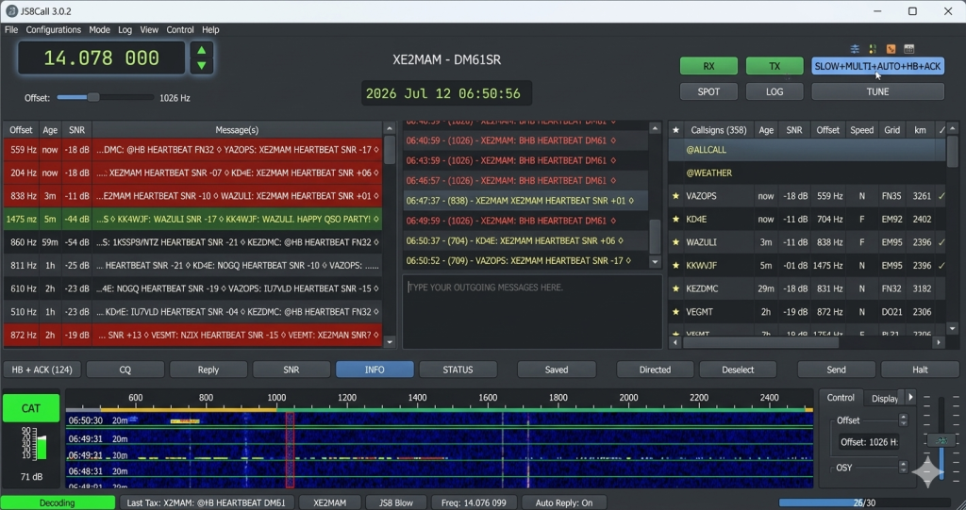966x510 pixels.
Task: Toggle the TX button
Action: (x=774, y=66)
